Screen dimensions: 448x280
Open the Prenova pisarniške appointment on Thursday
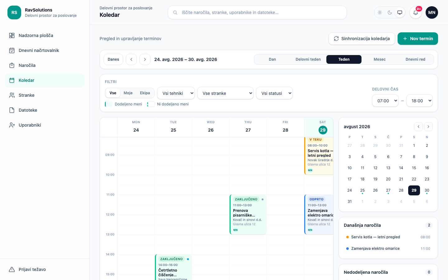[248, 214]
